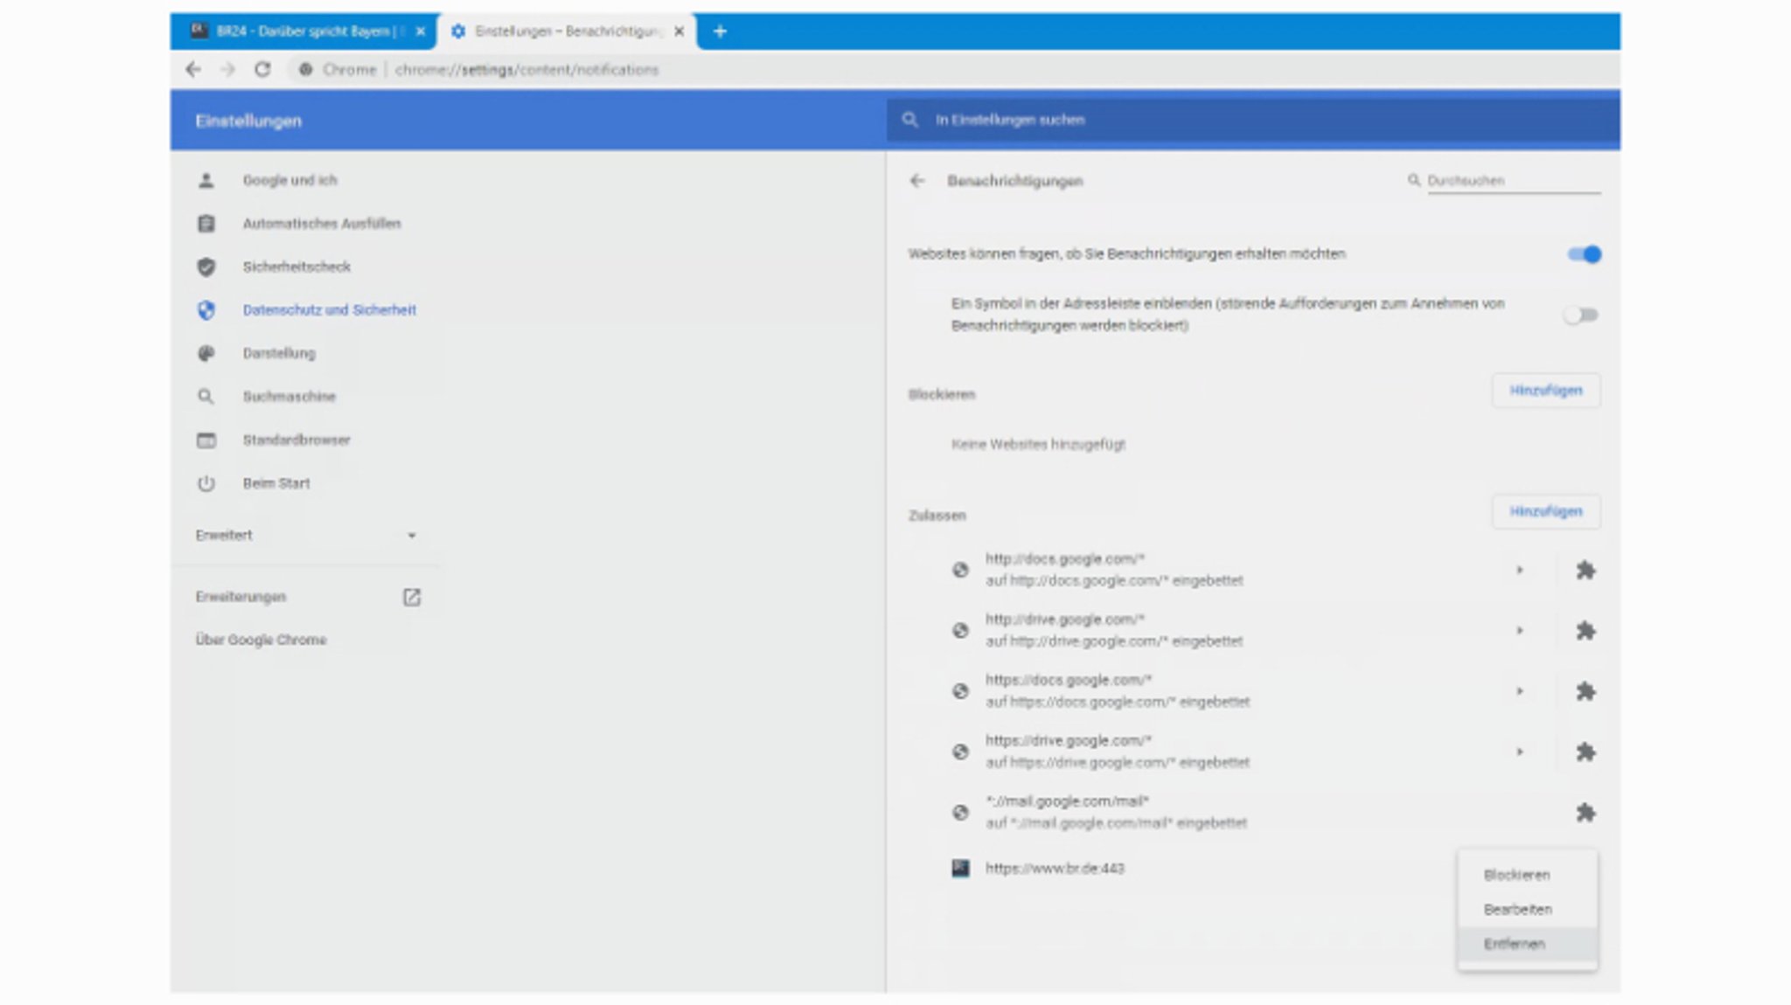Viewport: 1791px width, 1005px height.
Task: Expand http://docs.google.com entry arrow
Action: (1520, 570)
